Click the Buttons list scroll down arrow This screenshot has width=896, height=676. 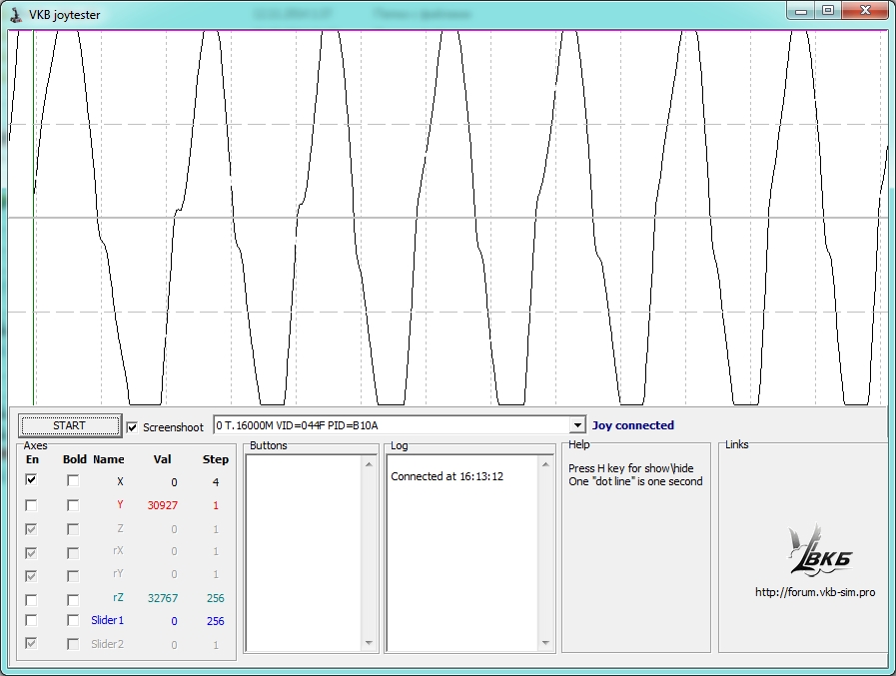click(x=369, y=643)
